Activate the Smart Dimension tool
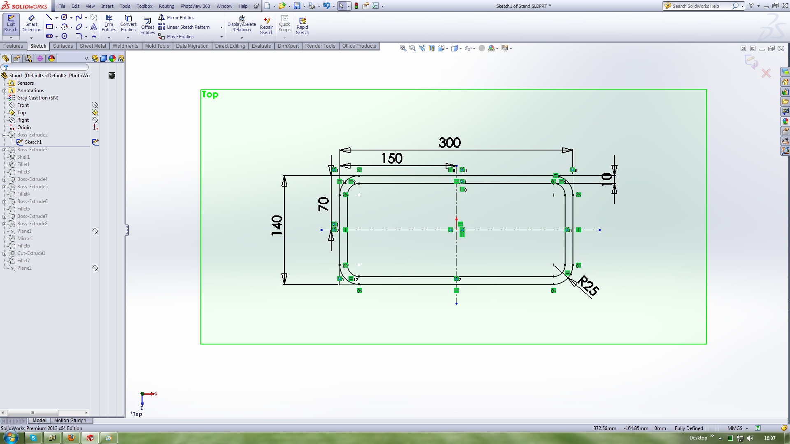Viewport: 790px width, 444px height. point(31,23)
